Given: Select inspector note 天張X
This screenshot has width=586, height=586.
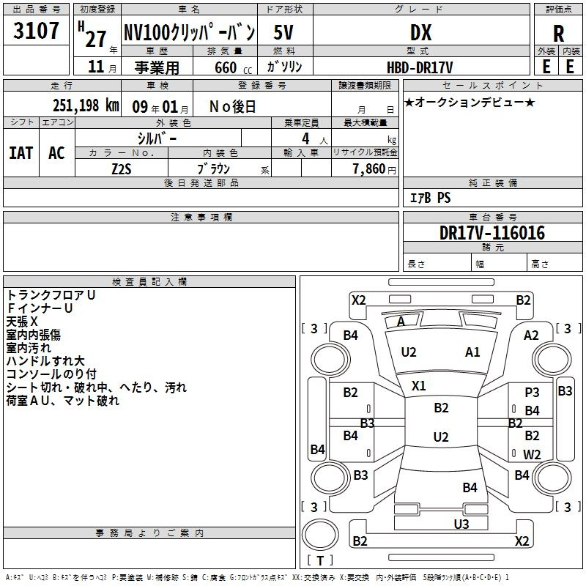Looking at the screenshot, I should pyautogui.click(x=22, y=322).
